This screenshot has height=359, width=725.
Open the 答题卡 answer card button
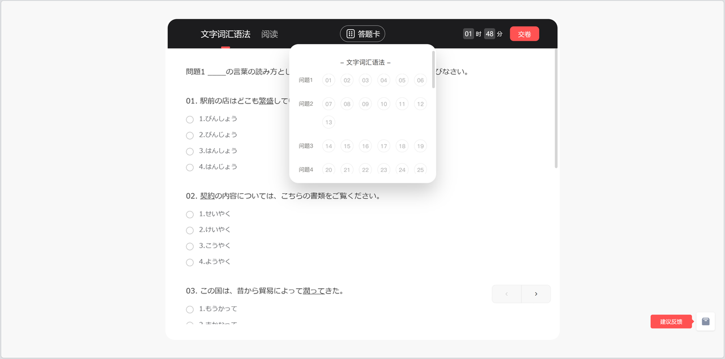click(x=362, y=34)
